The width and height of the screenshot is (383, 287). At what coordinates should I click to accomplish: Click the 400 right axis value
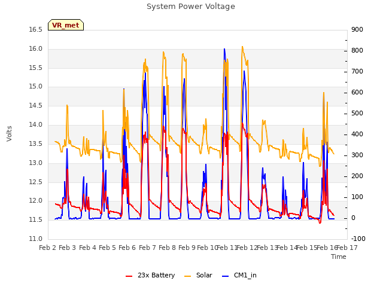(x=357, y=134)
